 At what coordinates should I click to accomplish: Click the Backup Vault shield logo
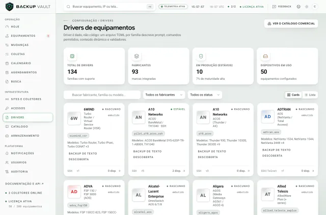tap(9, 7)
